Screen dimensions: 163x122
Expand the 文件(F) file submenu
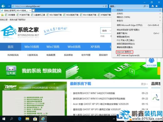coord(137,13)
